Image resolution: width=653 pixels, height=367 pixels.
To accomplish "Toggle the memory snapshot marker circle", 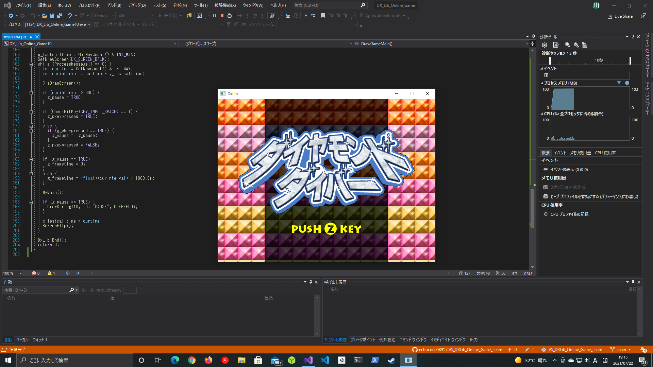I will (627, 83).
